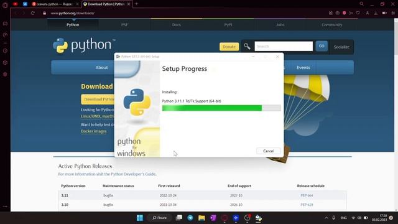Open the browser tab search magnifier
The width and height of the screenshot is (398, 224).
361,4
